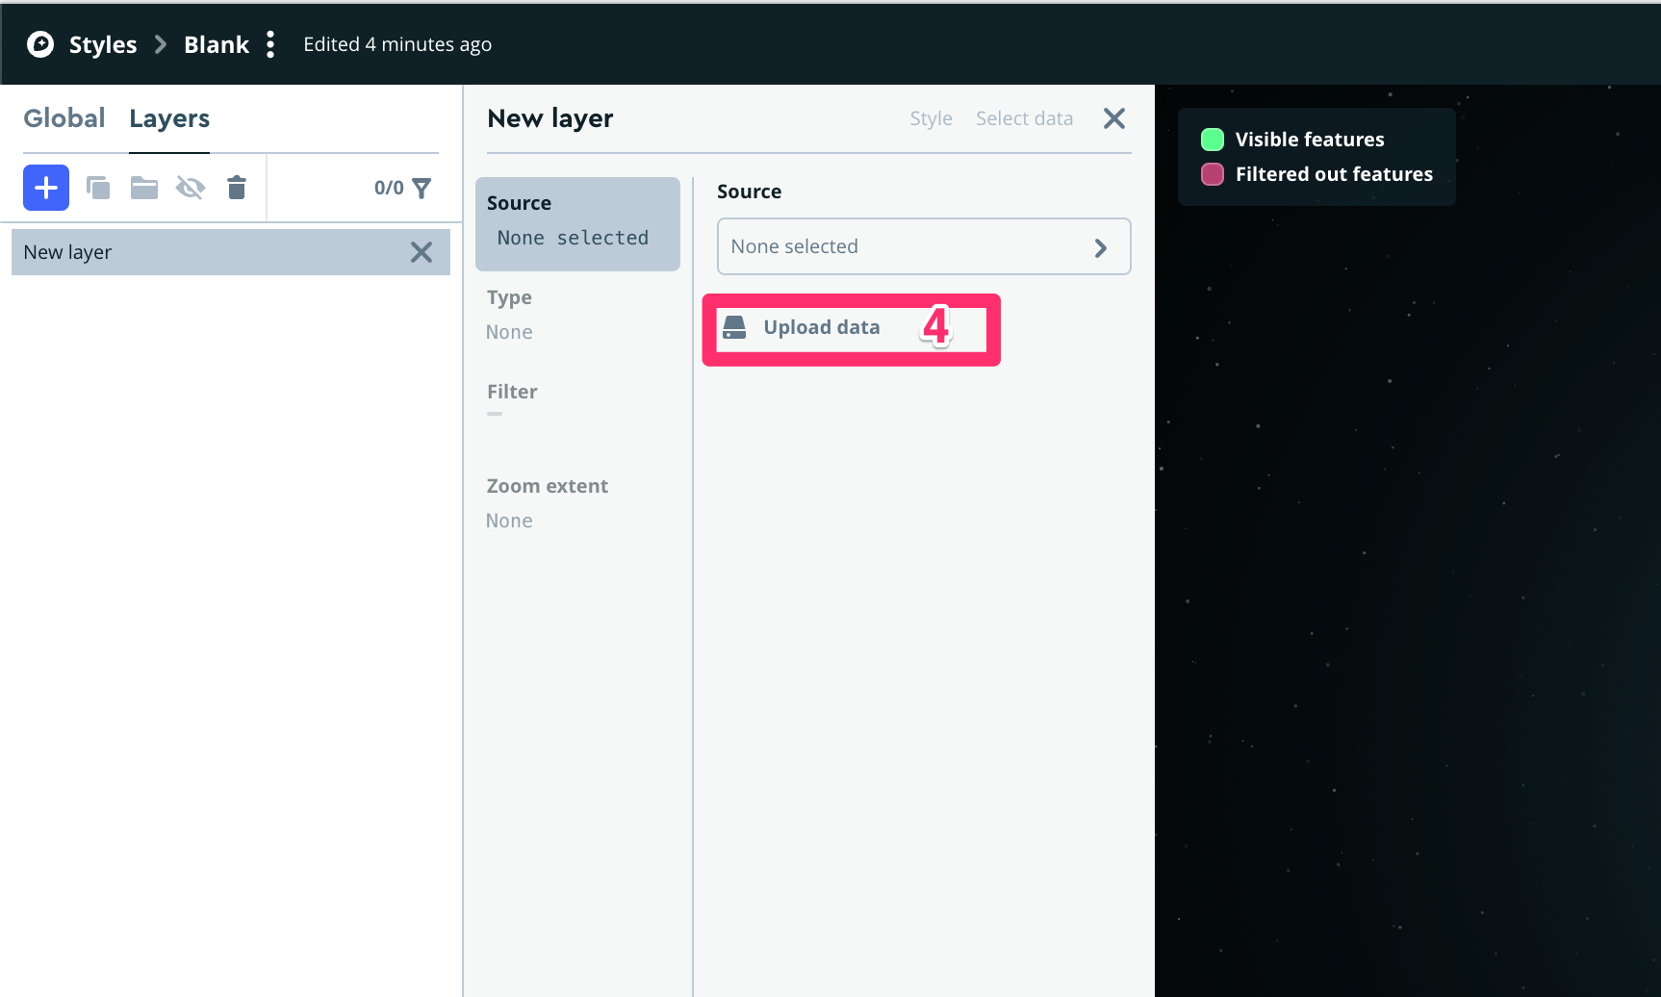Remove New layer from the layer list
The image size is (1661, 997).
coord(422,252)
